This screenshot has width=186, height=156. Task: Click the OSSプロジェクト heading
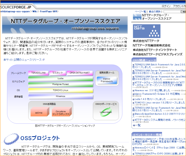click(40, 138)
